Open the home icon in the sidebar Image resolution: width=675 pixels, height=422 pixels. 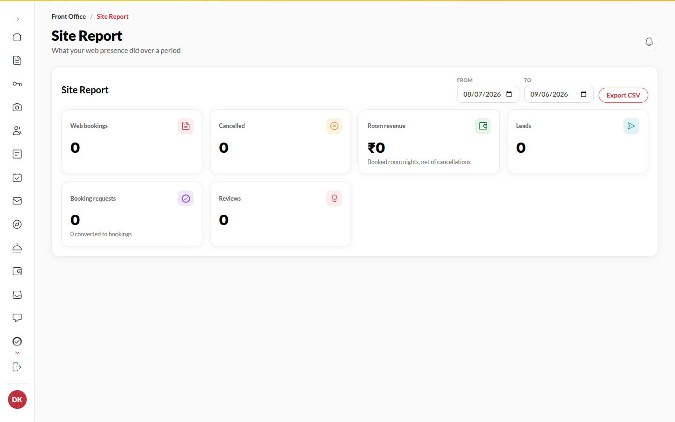[x=17, y=37]
